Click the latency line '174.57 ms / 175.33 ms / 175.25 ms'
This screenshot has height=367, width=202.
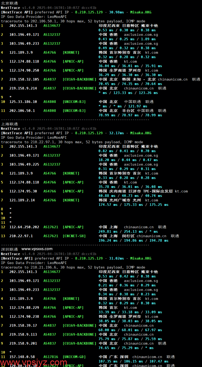pyautogui.click(x=133, y=205)
